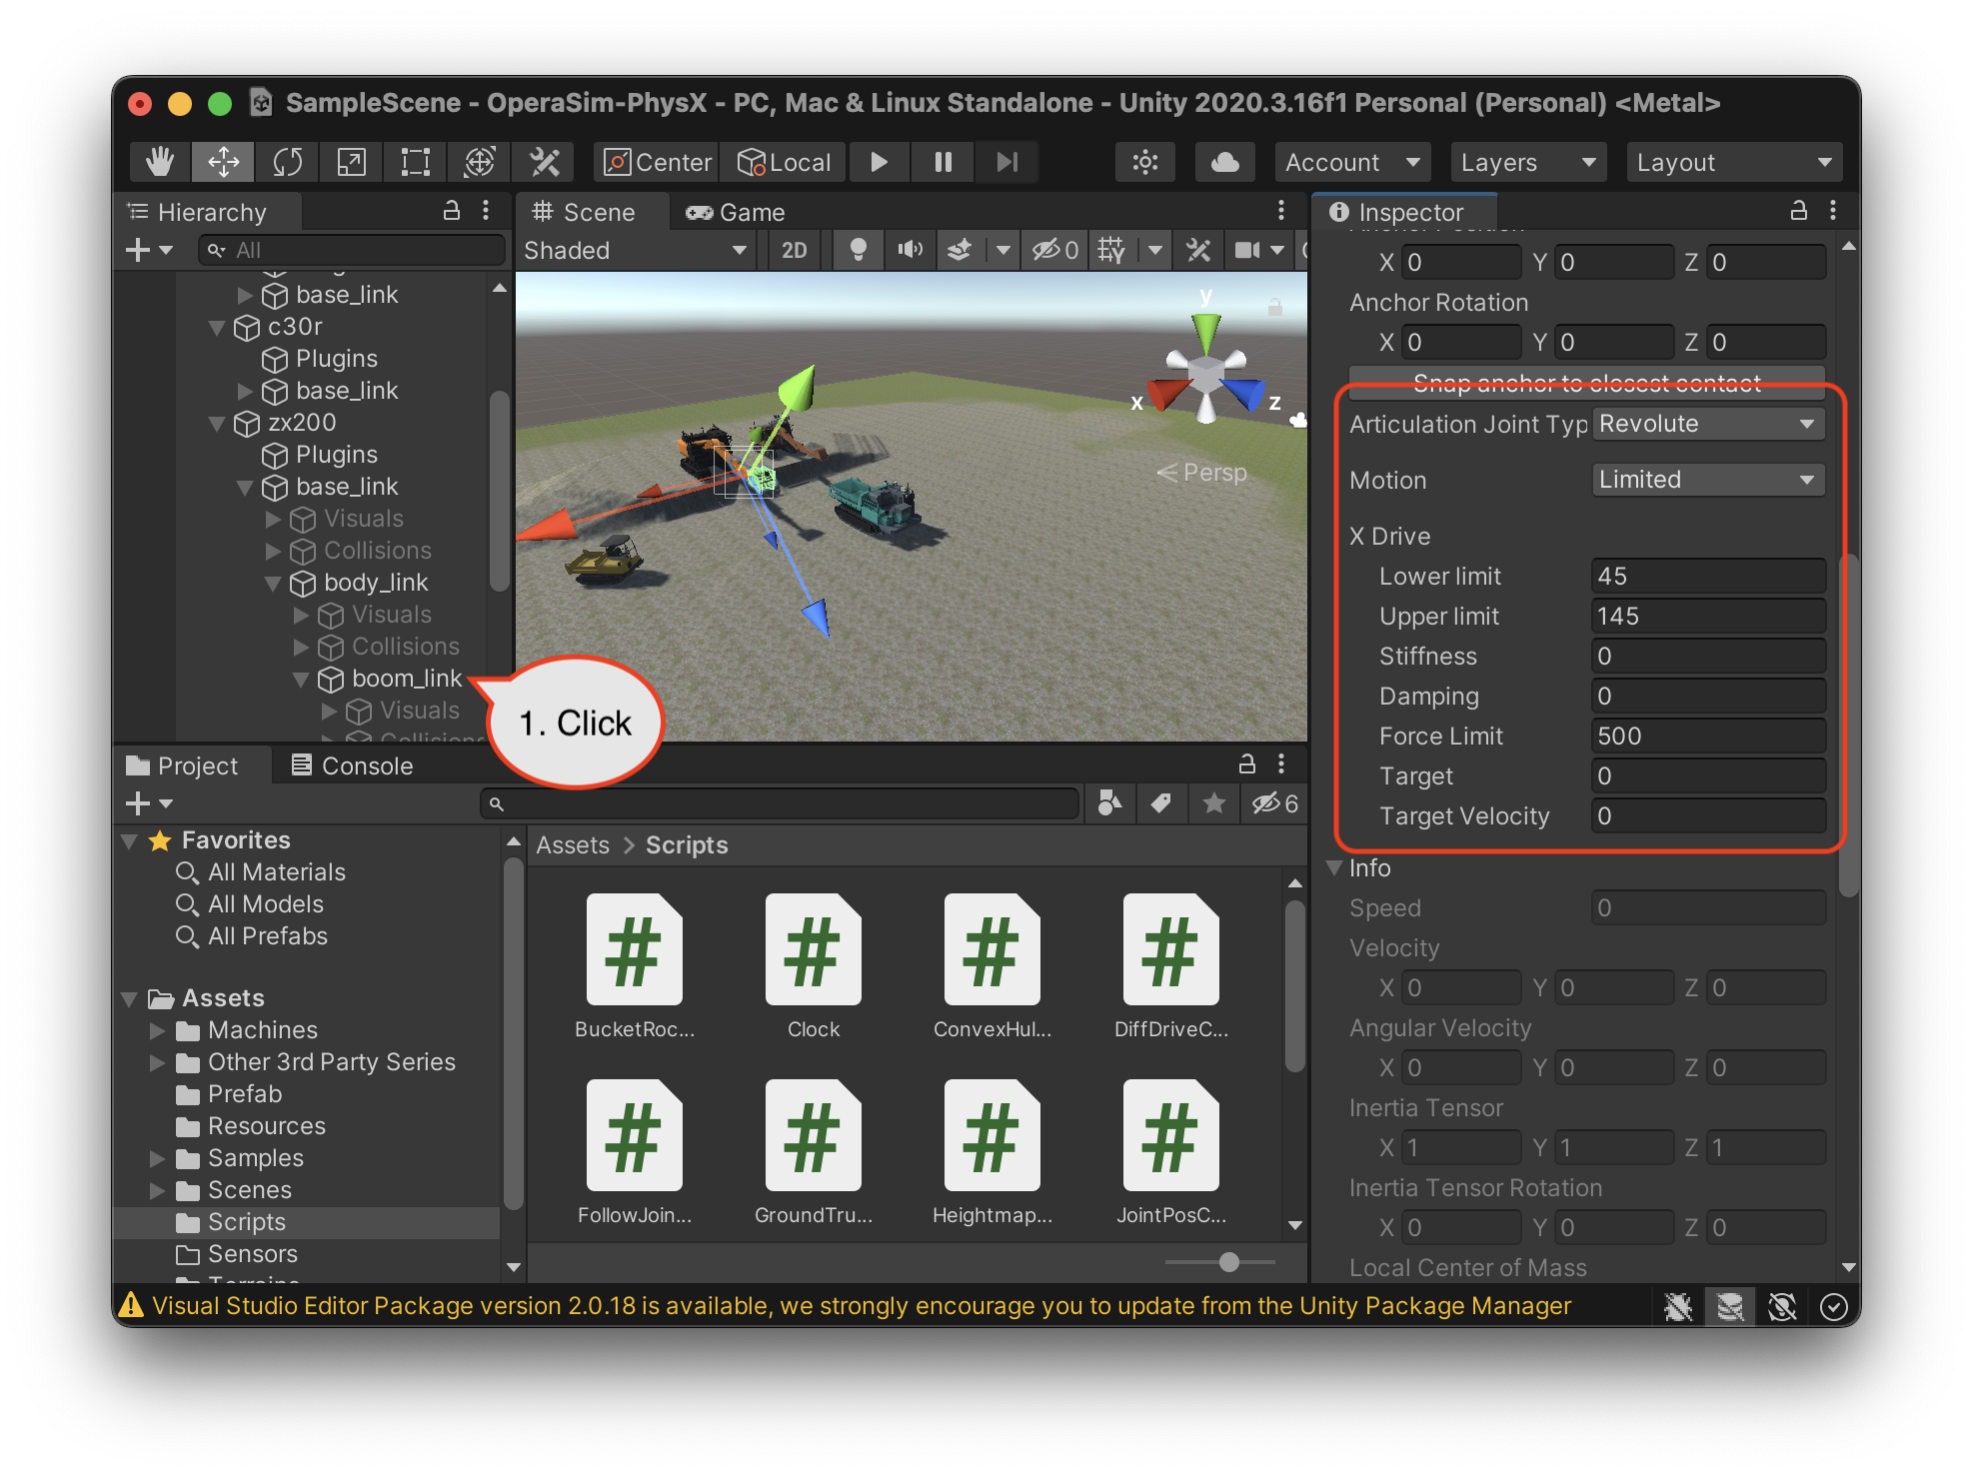The width and height of the screenshot is (1973, 1475).
Task: Click the Step forward button
Action: click(1007, 162)
